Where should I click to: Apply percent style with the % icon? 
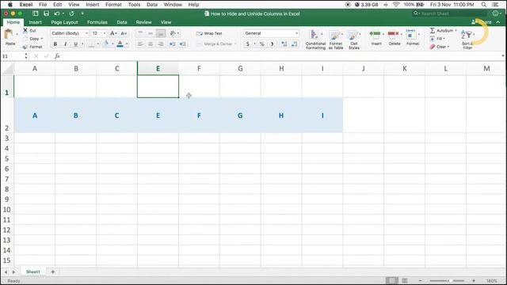tap(262, 44)
